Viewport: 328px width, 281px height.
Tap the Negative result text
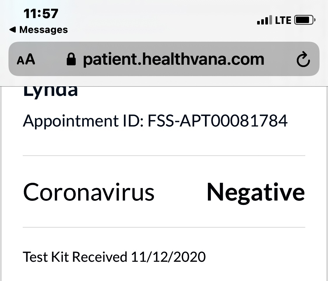(256, 193)
